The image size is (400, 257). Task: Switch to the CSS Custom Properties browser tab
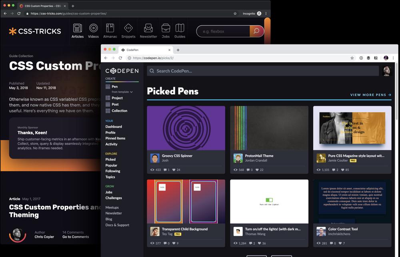(x=42, y=6)
